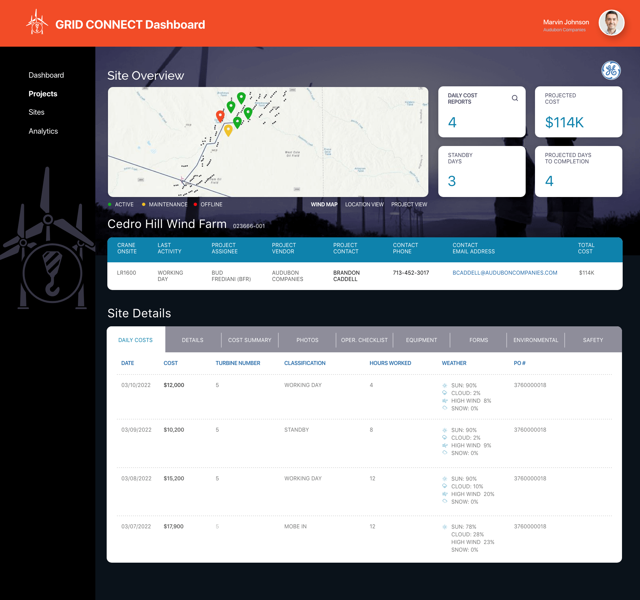The image size is (640, 600).
Task: Click the GRID CONNECT Dashboard title
Action: 130,25
